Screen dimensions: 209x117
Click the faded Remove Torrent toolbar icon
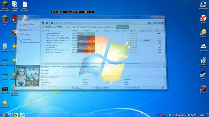(56, 23)
